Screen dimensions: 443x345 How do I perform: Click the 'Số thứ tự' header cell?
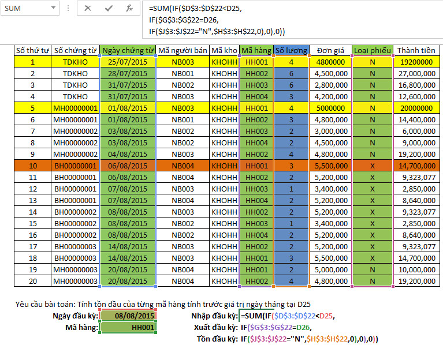click(x=32, y=50)
